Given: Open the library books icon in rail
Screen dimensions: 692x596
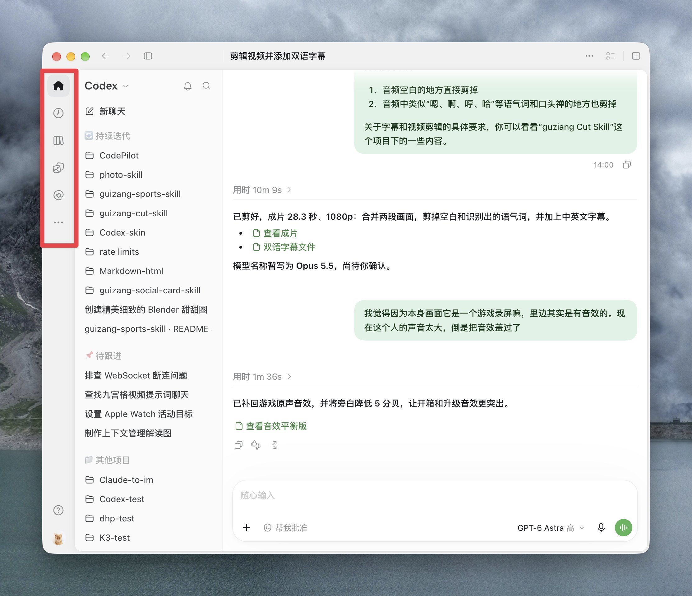Looking at the screenshot, I should 58,140.
